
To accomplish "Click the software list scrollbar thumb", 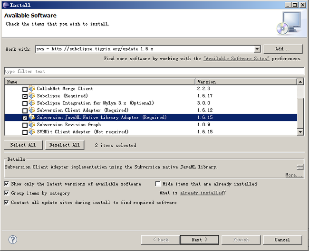I will click(x=300, y=113).
